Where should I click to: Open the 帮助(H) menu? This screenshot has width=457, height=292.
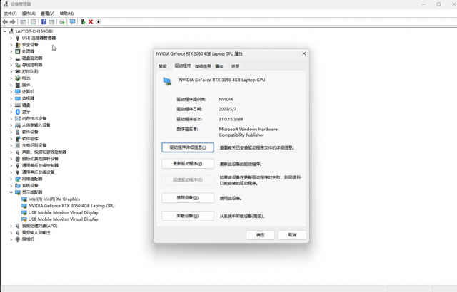click(66, 14)
